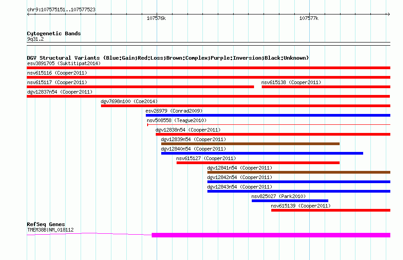Click the nsv615138 red loss bar
Viewport: 403px width, 260px height.
(x=326, y=87)
